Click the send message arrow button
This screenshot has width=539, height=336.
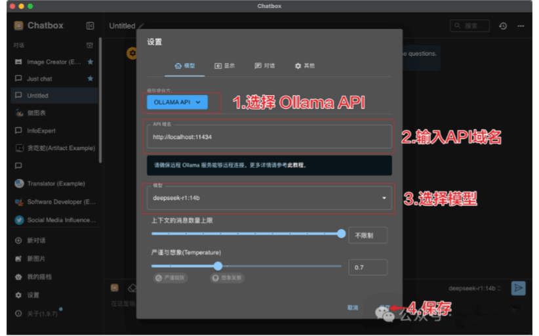pos(519,287)
